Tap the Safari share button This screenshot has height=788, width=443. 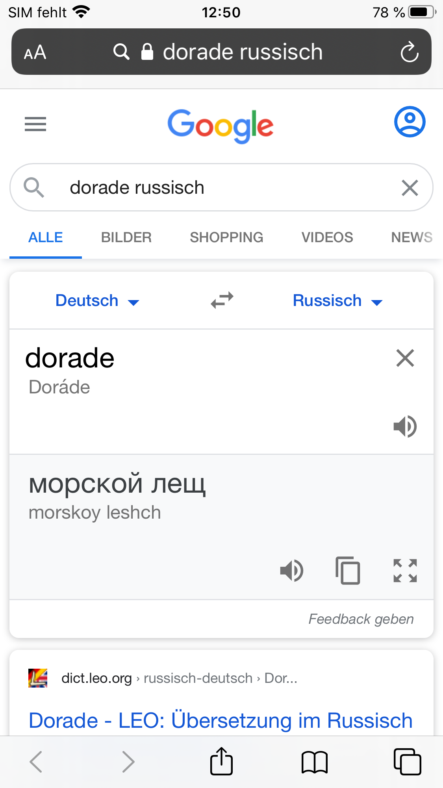(x=221, y=762)
